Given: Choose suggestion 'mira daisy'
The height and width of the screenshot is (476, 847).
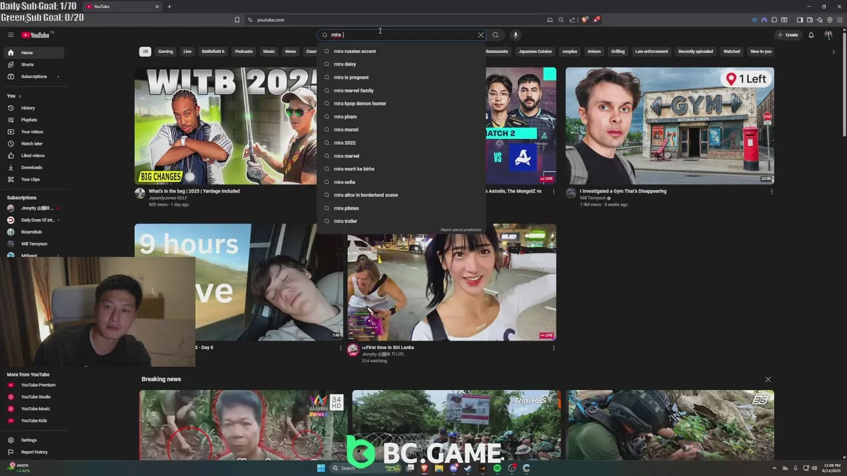Looking at the screenshot, I should click(401, 64).
